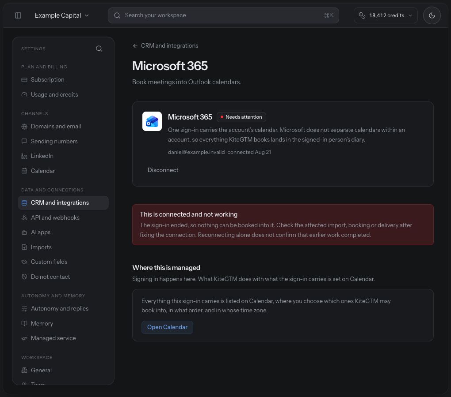Toggle dark mode with the moon icon
The height and width of the screenshot is (397, 451).
(432, 15)
